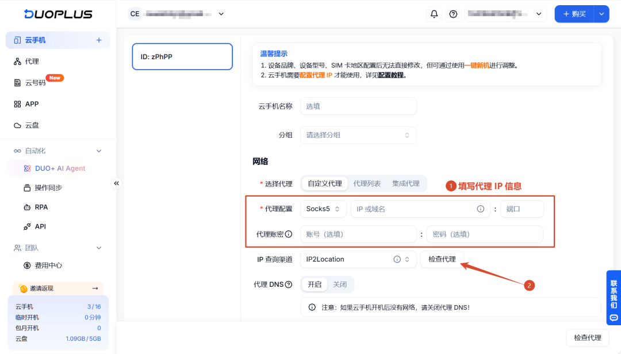Click the 云盘 1.09GB/5GB usage value

click(83, 339)
